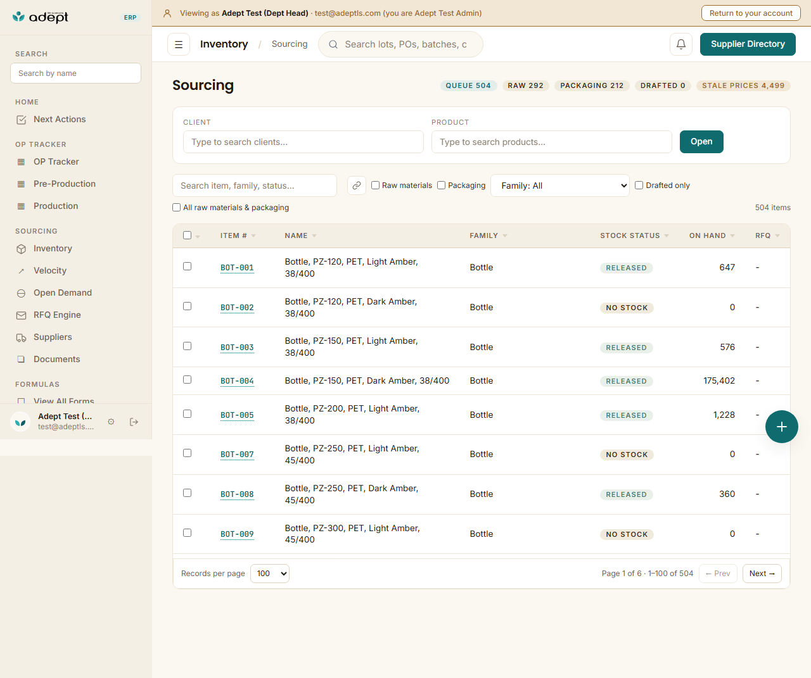This screenshot has height=678, width=811.
Task: Enable the Raw materials filter checkbox
Action: click(x=376, y=185)
